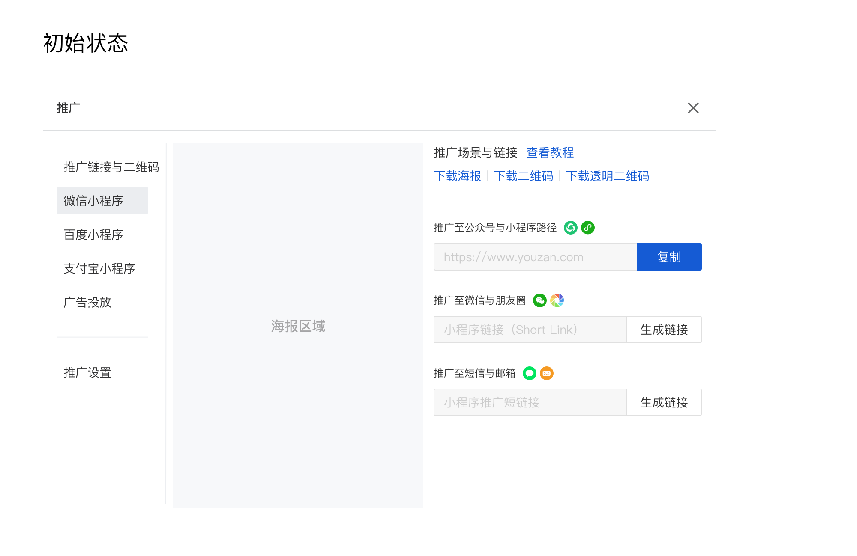Click the 下载二维码 link
This screenshot has height=556, width=857.
[x=523, y=176]
